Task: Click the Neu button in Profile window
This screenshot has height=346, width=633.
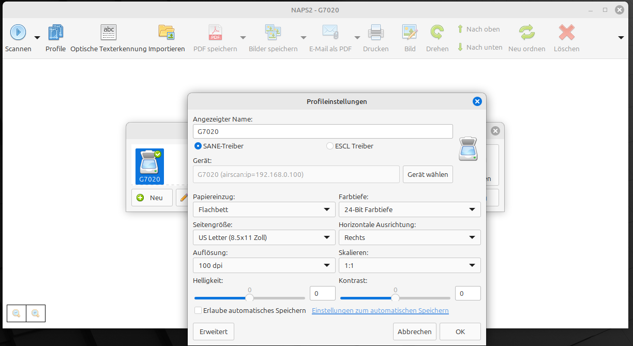Action: 152,198
